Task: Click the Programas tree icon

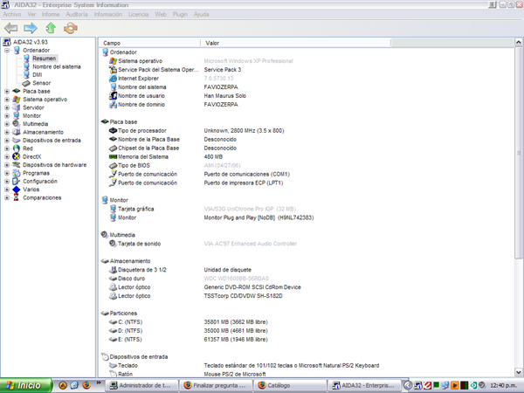Action: tap(17, 173)
